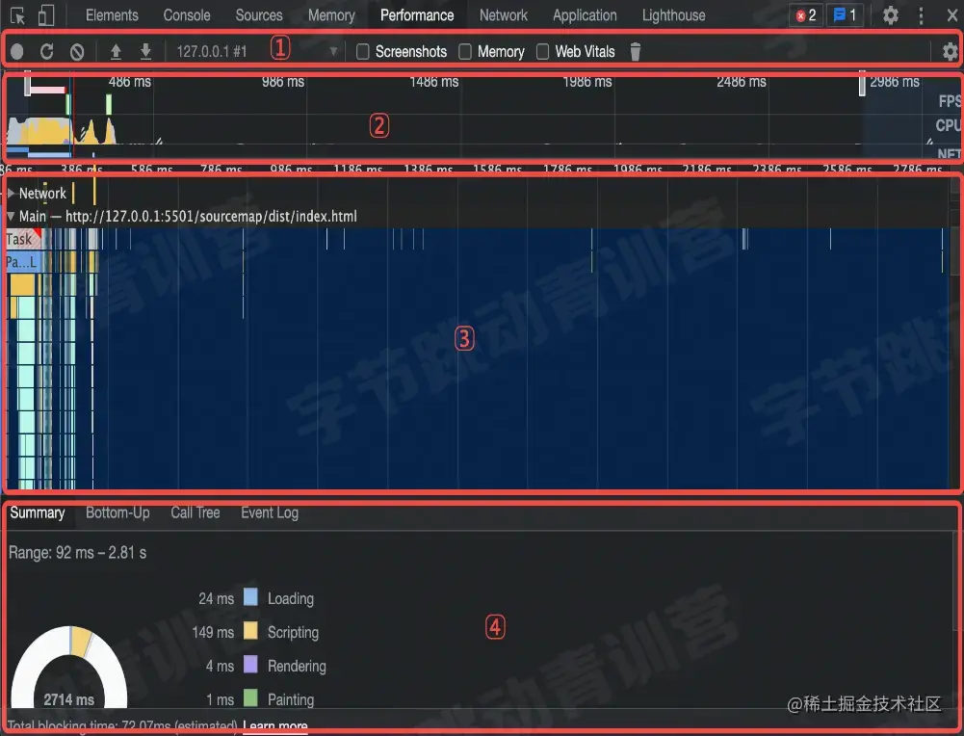Reload page and start profiling
964x736 pixels.
[47, 52]
